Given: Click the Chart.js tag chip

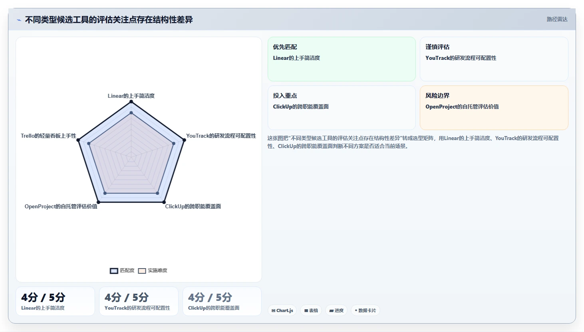Looking at the screenshot, I should click(282, 310).
